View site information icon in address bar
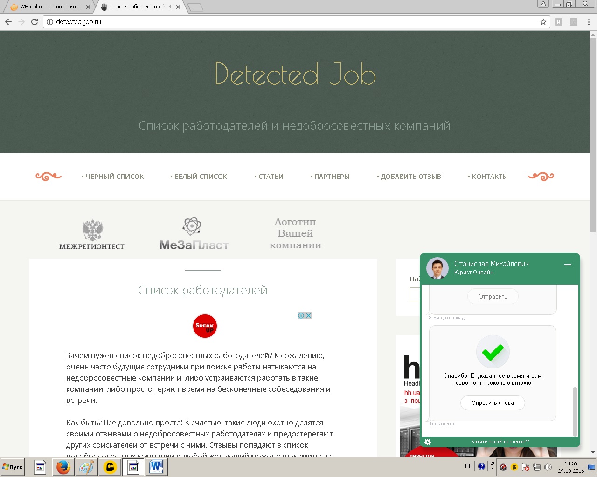The image size is (597, 477). (50, 22)
